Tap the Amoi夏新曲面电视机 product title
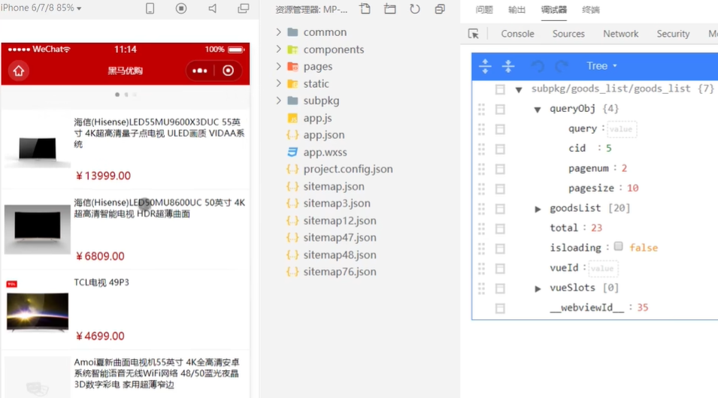Screen dimensions: 718x398 click(x=156, y=374)
